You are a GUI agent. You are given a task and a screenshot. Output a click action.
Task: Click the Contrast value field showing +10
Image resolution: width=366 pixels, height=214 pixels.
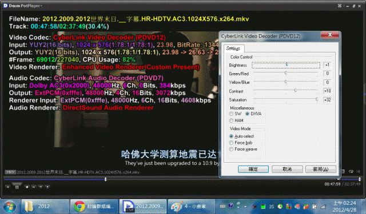327,91
